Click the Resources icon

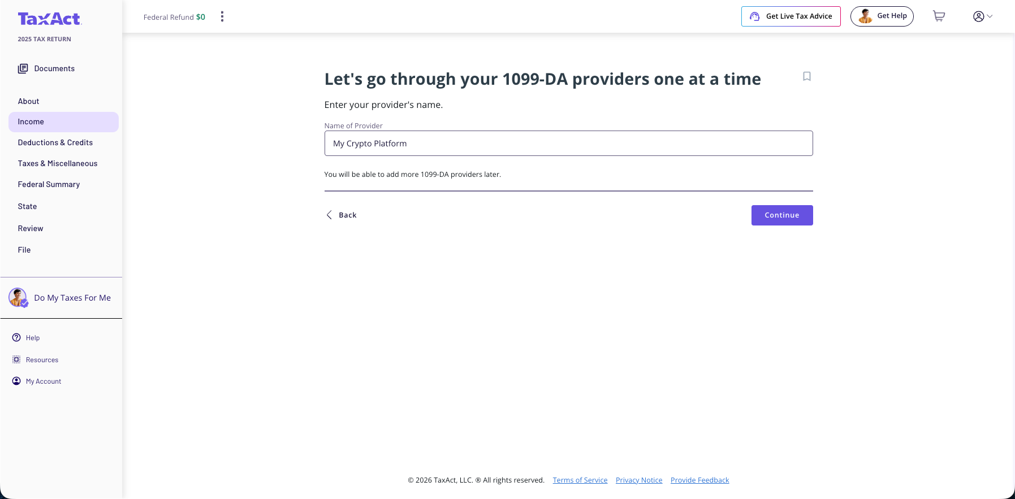16,359
